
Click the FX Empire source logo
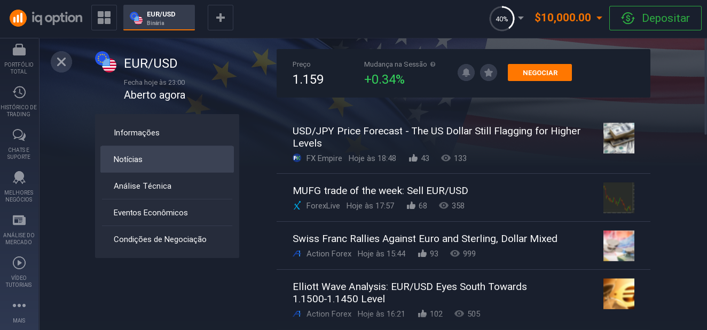pyautogui.click(x=297, y=158)
